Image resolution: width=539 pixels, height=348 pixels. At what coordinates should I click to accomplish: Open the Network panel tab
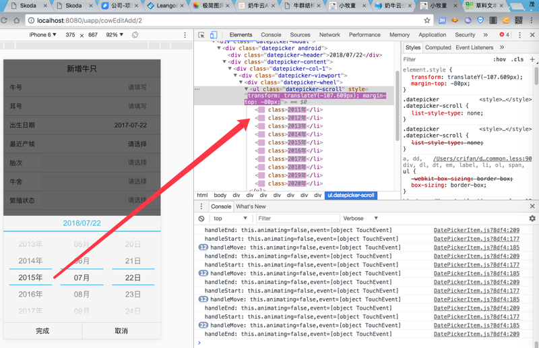(329, 35)
